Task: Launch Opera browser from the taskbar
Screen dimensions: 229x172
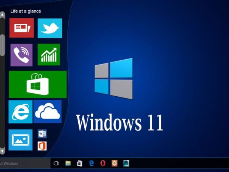Action: [103, 163]
